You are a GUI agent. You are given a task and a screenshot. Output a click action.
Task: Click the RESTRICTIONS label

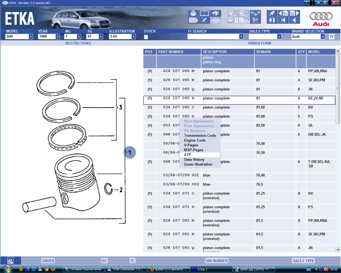coord(78,43)
